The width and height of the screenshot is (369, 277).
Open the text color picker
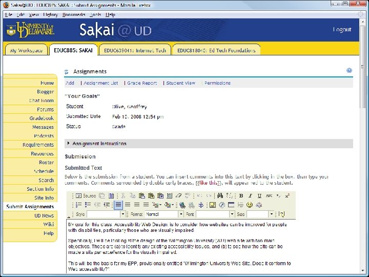[156, 205]
